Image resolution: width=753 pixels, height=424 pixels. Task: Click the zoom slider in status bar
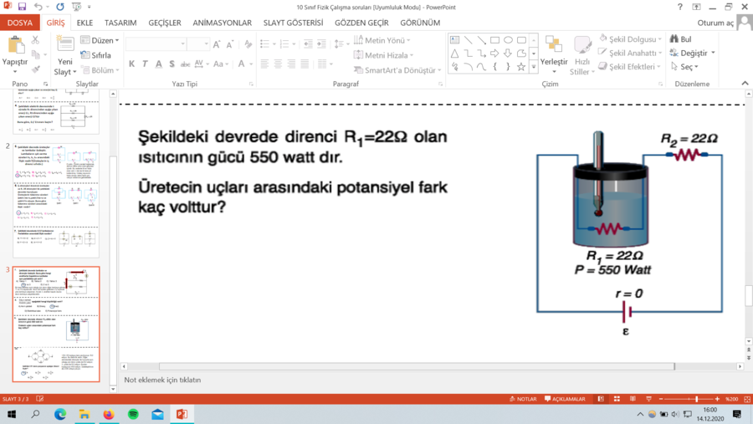(696, 399)
